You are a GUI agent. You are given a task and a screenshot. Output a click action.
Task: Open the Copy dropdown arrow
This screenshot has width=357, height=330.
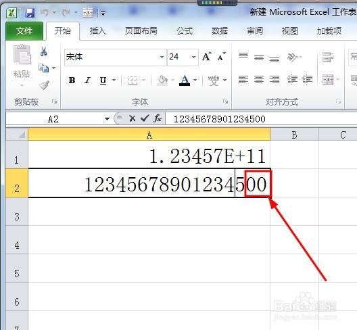53,68
